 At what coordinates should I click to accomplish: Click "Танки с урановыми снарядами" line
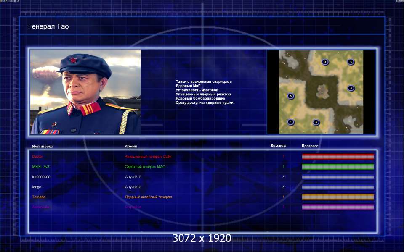click(204, 81)
